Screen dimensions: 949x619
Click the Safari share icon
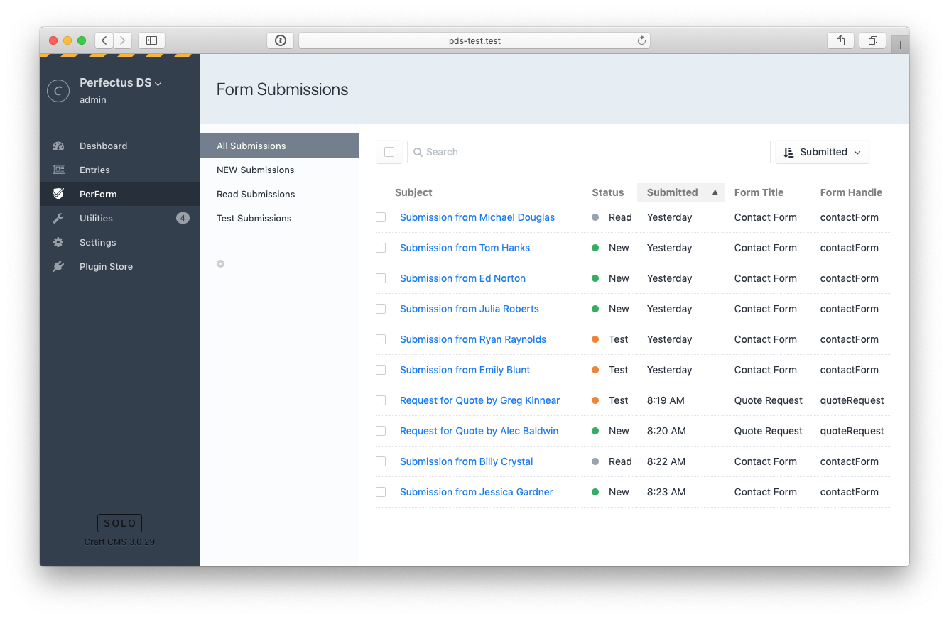840,40
